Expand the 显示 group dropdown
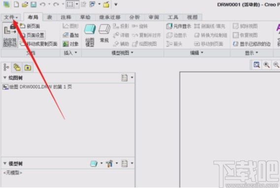This screenshot has width=280, height=188. pos(251,53)
